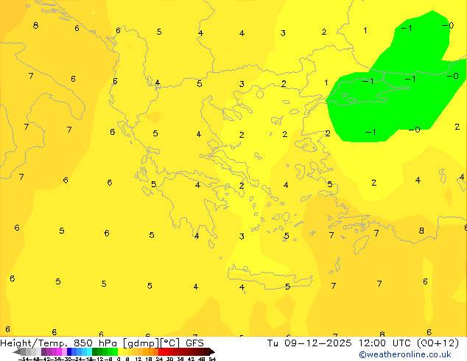Click the '[gdmp][°C]' units label
This screenshot has width=467, height=361.
152,343
